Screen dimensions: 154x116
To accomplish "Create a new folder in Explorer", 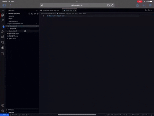I will point(32,14).
